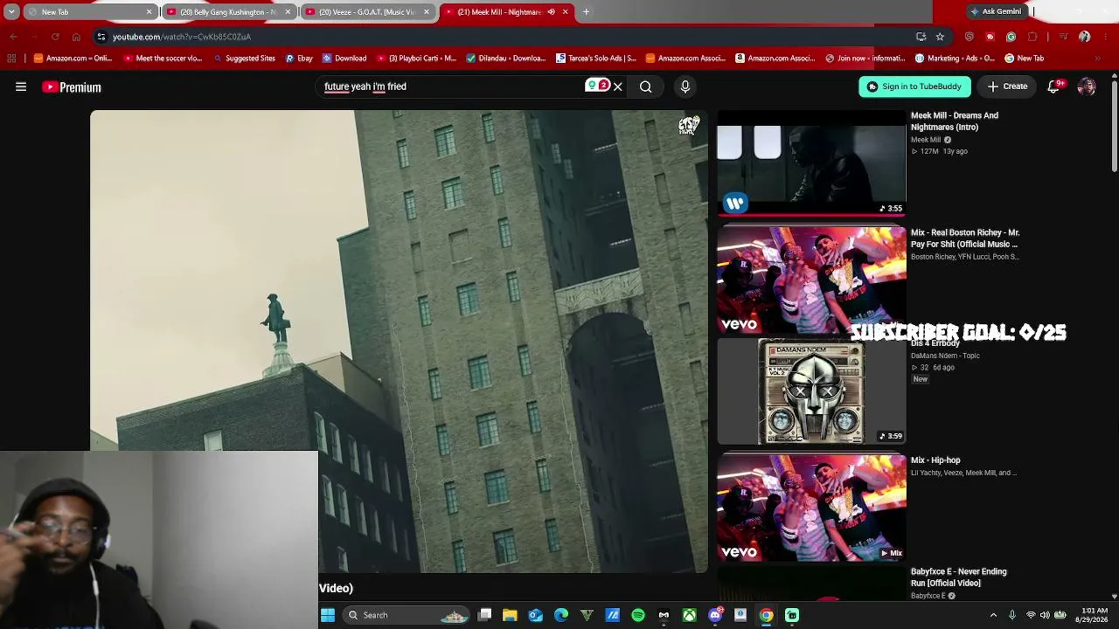The image size is (1119, 629).
Task: Show hidden system tray icons
Action: pos(993,615)
